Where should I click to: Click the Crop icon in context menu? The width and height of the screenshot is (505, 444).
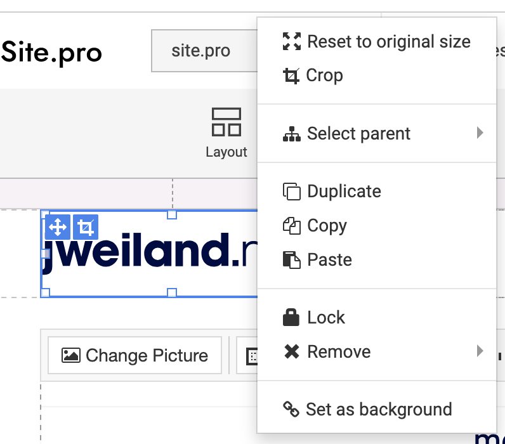291,75
